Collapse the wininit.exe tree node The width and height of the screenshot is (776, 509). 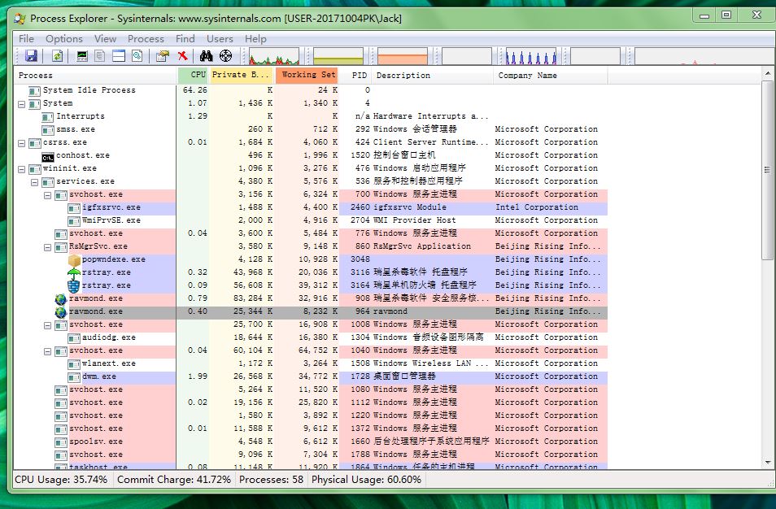[21, 168]
